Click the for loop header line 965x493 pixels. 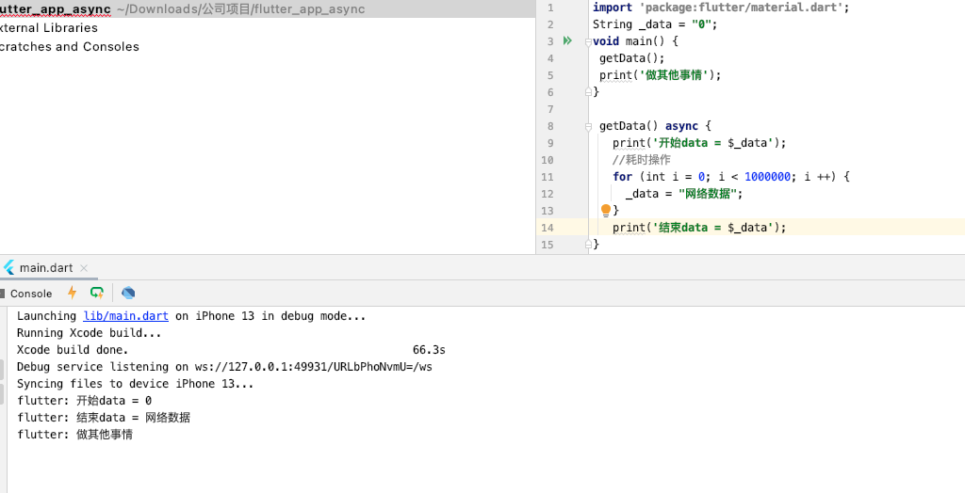click(730, 177)
